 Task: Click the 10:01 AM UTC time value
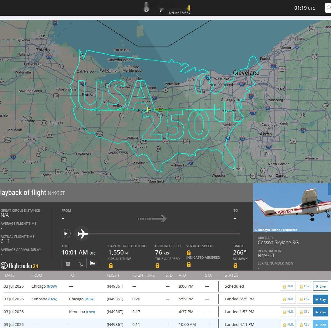(x=79, y=252)
